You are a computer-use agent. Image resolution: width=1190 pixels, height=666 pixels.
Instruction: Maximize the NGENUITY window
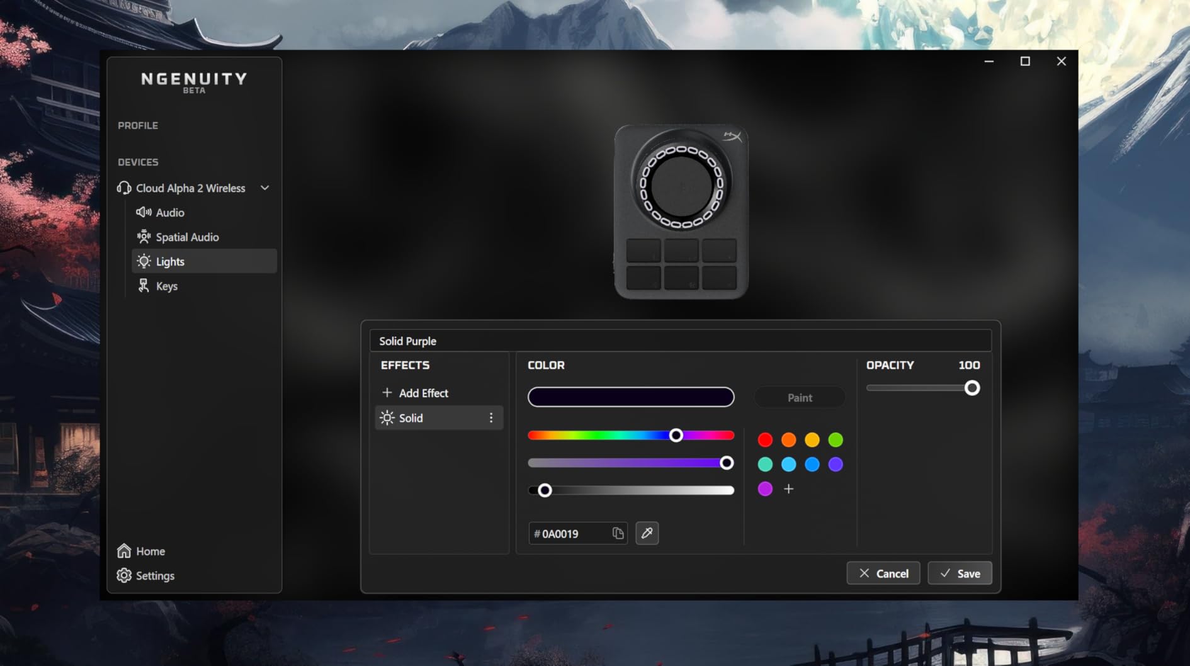(x=1025, y=61)
